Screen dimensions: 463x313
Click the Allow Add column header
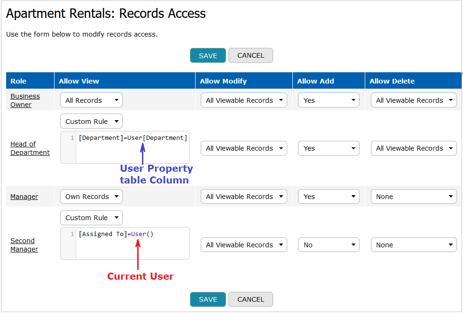(329, 81)
